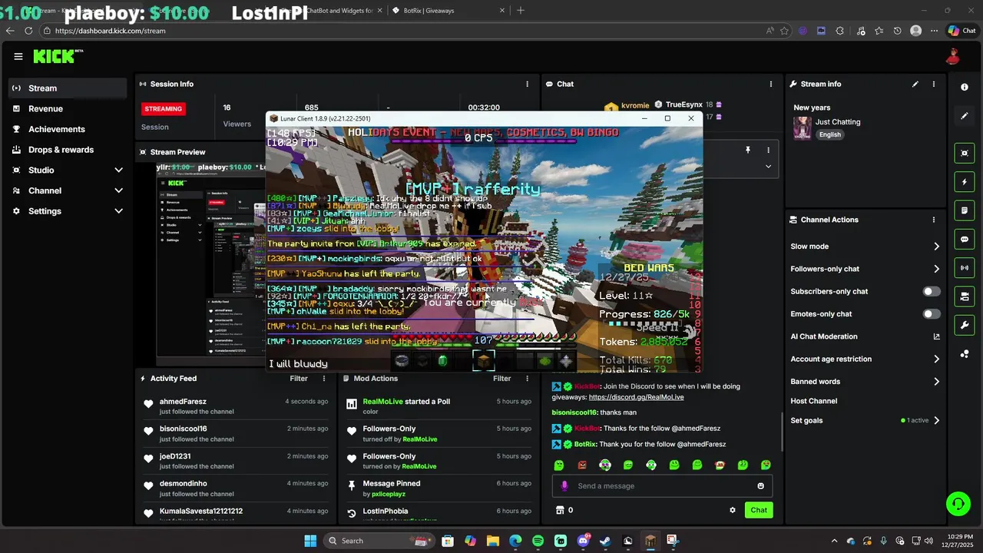Click the user avatar in the Kick header

click(x=953, y=56)
